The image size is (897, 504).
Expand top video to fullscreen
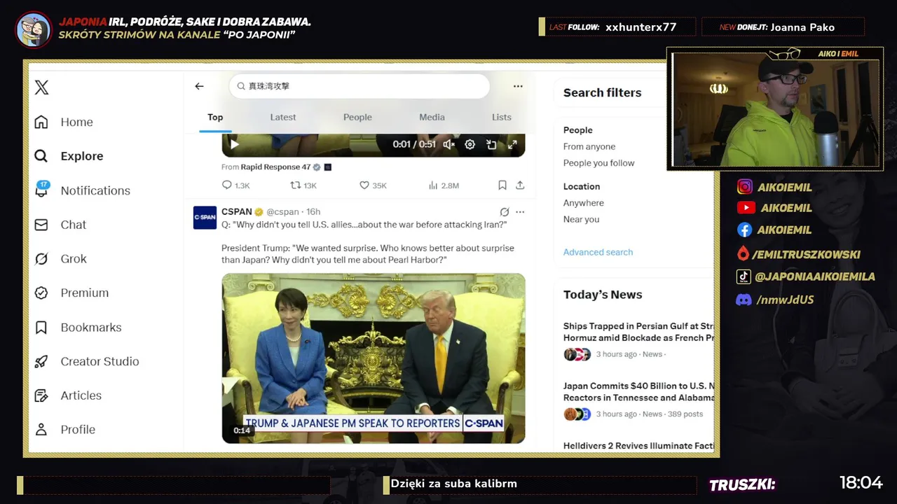[x=512, y=144]
